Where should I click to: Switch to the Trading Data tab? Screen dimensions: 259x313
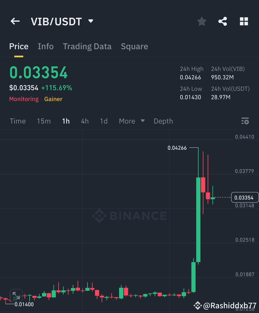(x=87, y=46)
